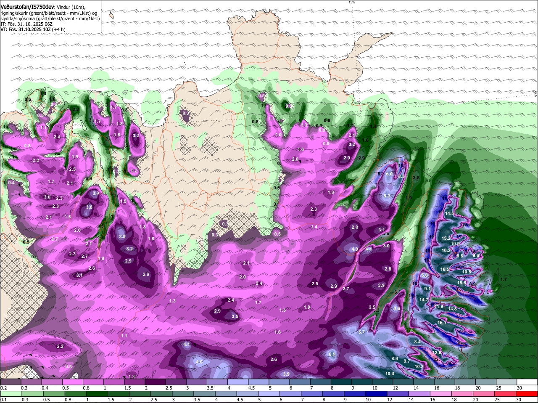Click the snowfall value 2.6 near the bottom
This screenshot has height=403, width=538.
pyautogui.click(x=274, y=359)
